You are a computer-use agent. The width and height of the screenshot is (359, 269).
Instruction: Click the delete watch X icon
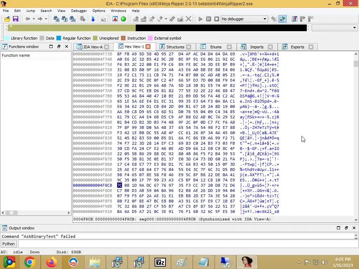coord(311,19)
